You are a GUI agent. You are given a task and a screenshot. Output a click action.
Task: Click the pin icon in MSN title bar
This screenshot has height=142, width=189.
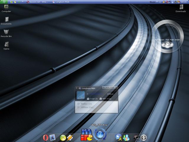[76, 88]
